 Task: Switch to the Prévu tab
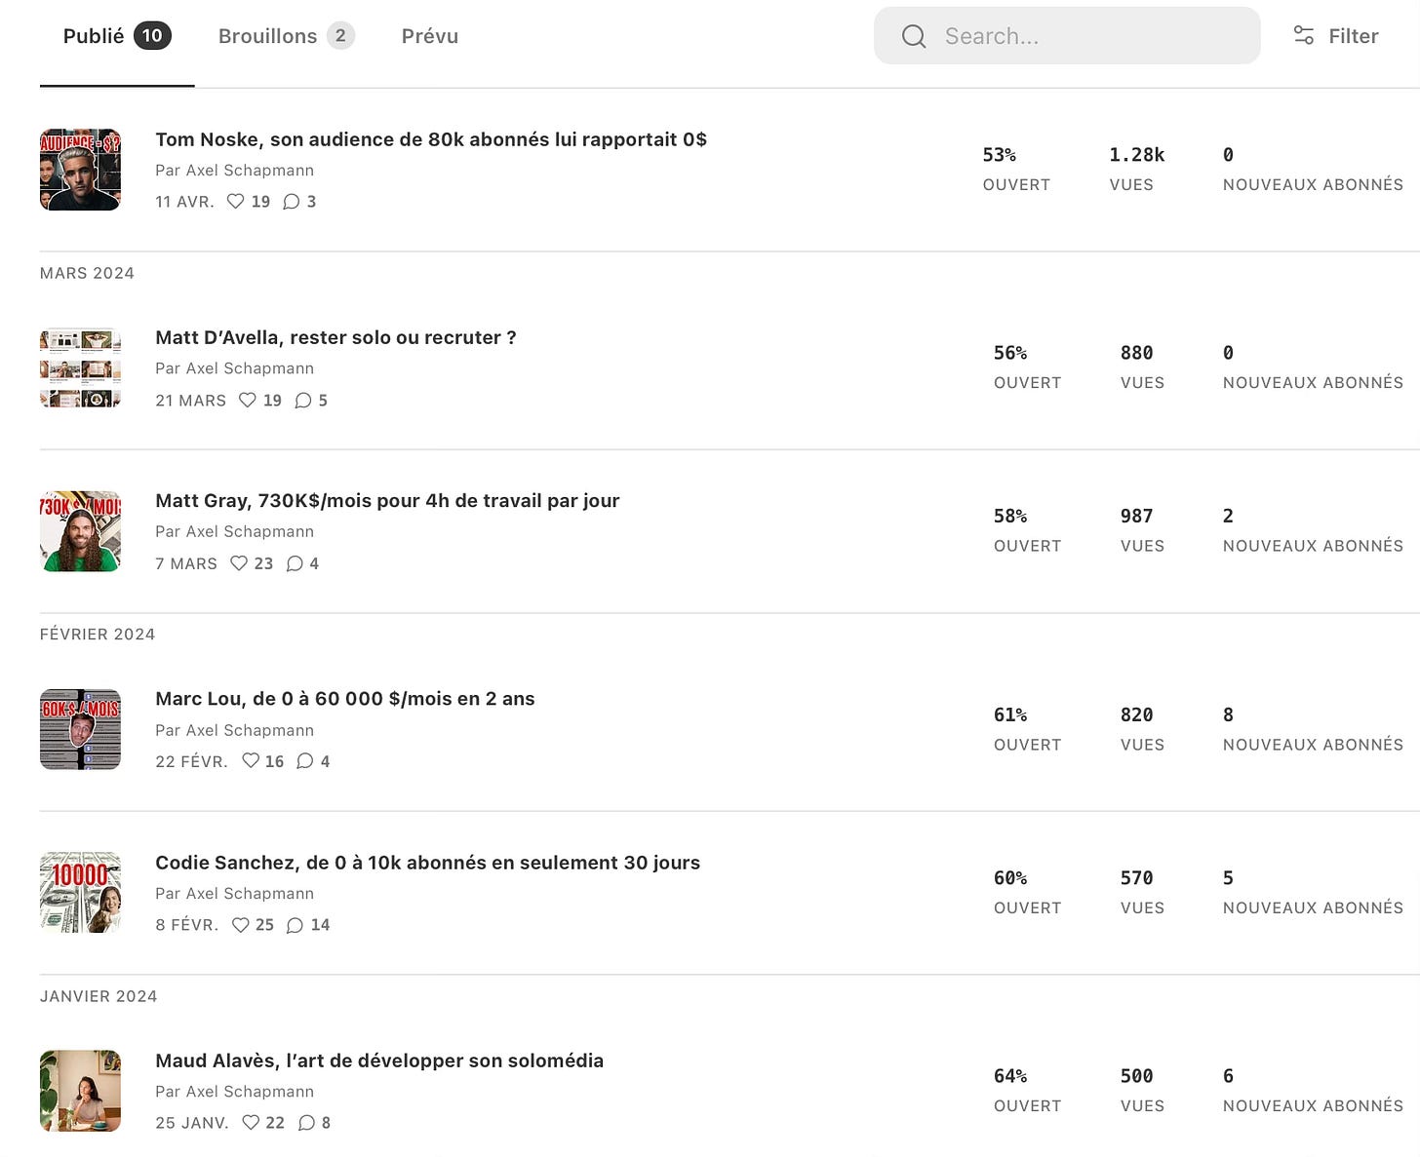click(x=429, y=36)
